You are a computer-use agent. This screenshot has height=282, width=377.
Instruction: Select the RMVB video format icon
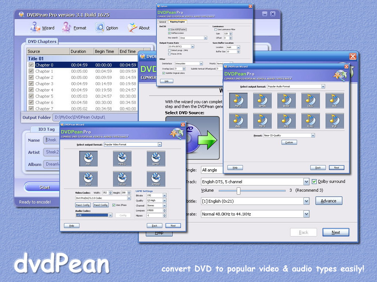tap(156, 179)
